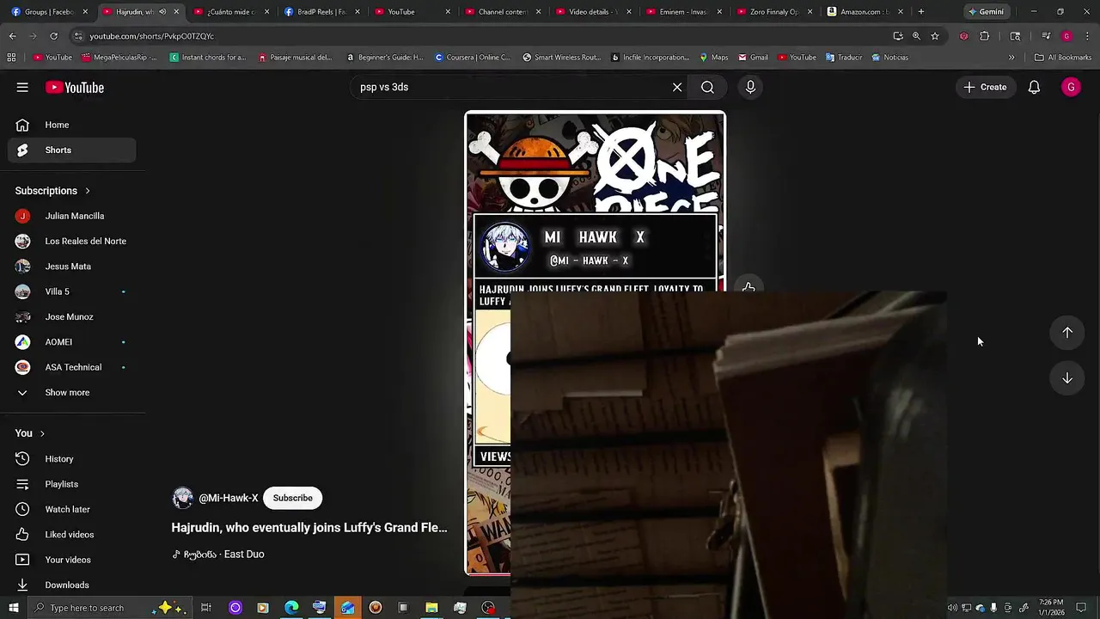Viewport: 1100px width, 619px height.
Task: Switch to the Eminem tab
Action: pyautogui.click(x=682, y=12)
